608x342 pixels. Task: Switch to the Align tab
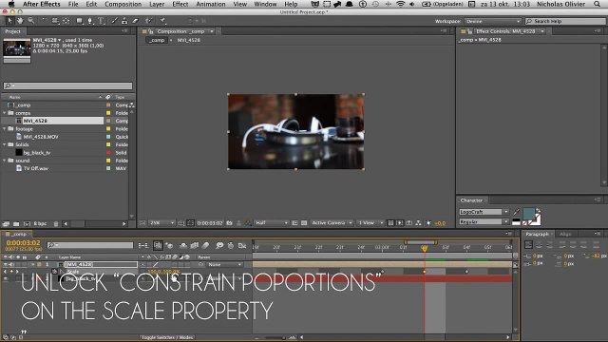tap(565, 234)
